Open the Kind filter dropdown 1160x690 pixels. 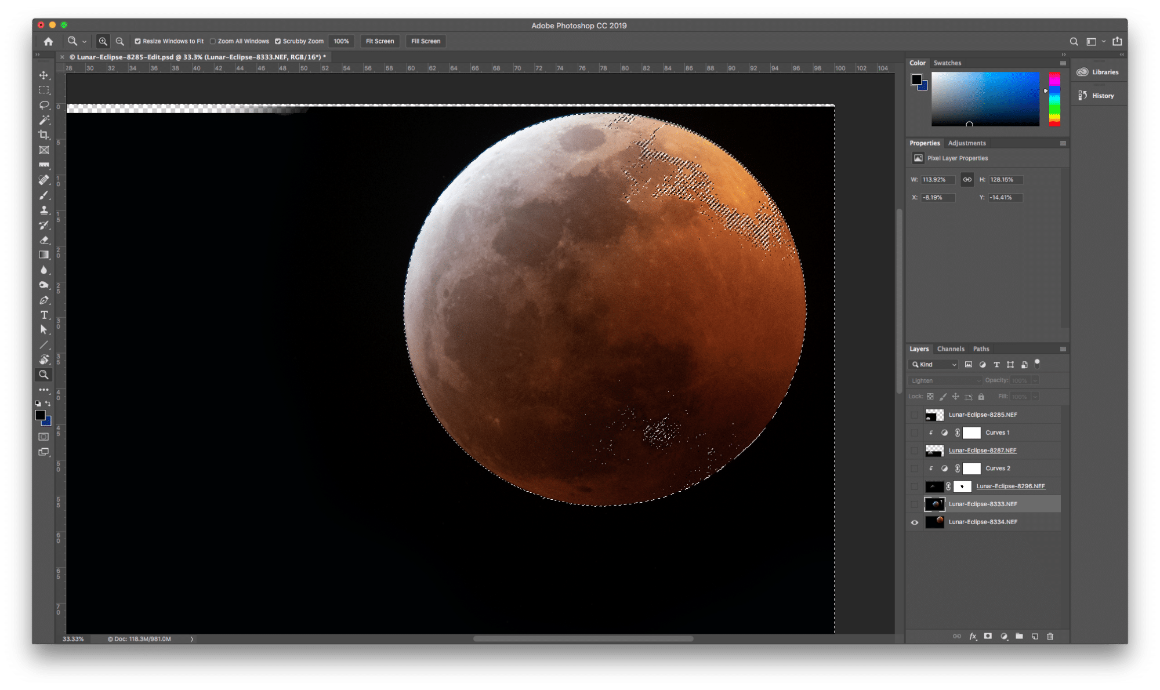click(934, 365)
